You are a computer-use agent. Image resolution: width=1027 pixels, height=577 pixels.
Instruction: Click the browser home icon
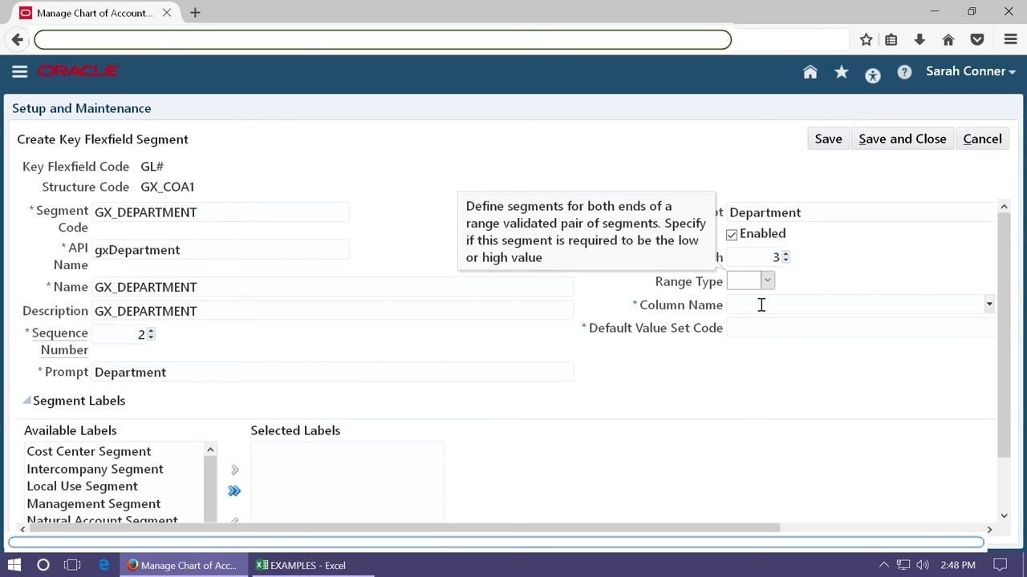(x=948, y=39)
